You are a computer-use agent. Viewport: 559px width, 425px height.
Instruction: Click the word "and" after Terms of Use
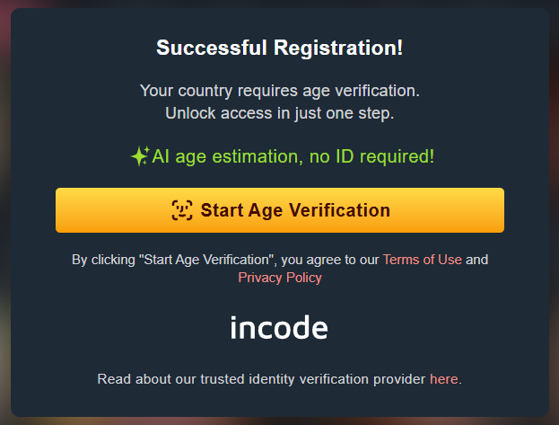477,260
